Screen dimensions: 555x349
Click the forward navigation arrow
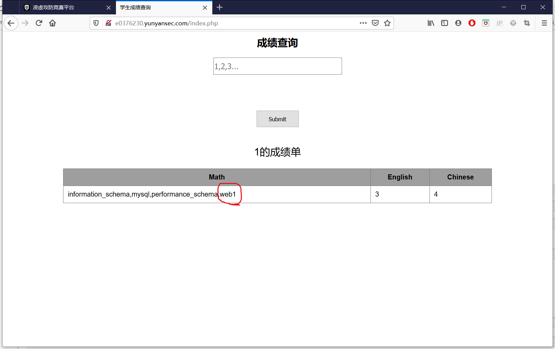coord(25,23)
